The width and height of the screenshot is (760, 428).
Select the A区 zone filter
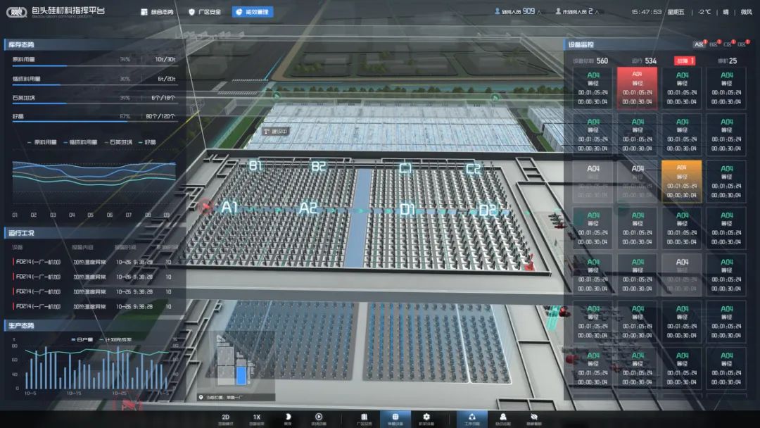coord(699,44)
